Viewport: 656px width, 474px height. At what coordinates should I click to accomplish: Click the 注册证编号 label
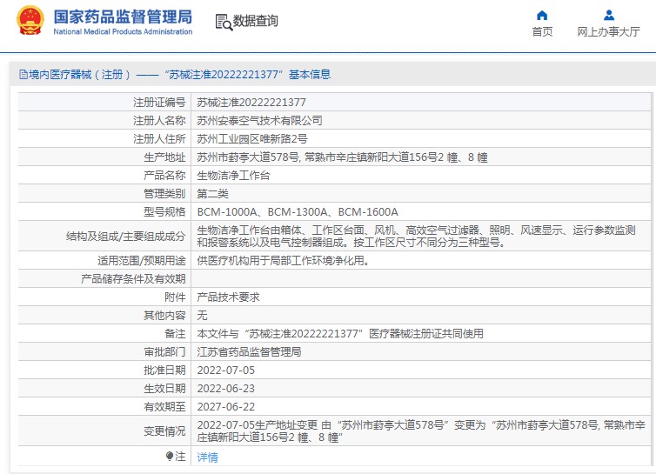click(x=159, y=103)
